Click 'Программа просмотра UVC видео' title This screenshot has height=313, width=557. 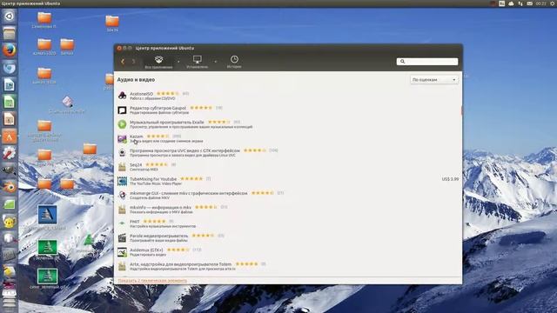click(185, 150)
